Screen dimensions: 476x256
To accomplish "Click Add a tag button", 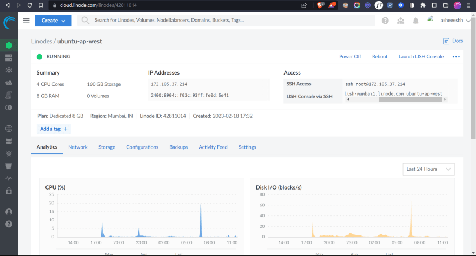I will [54, 129].
